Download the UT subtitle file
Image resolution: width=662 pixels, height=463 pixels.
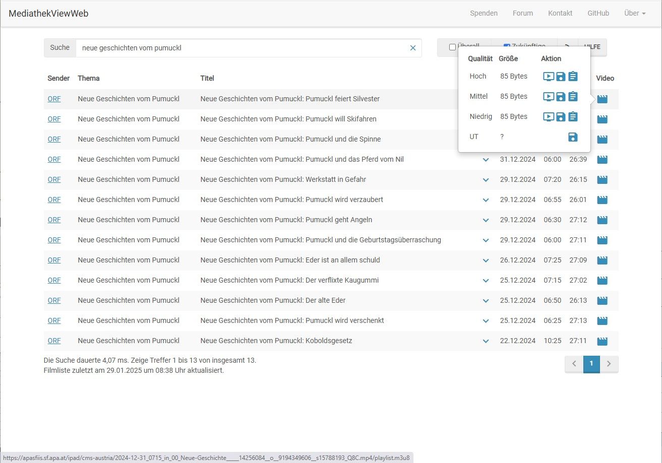click(573, 137)
